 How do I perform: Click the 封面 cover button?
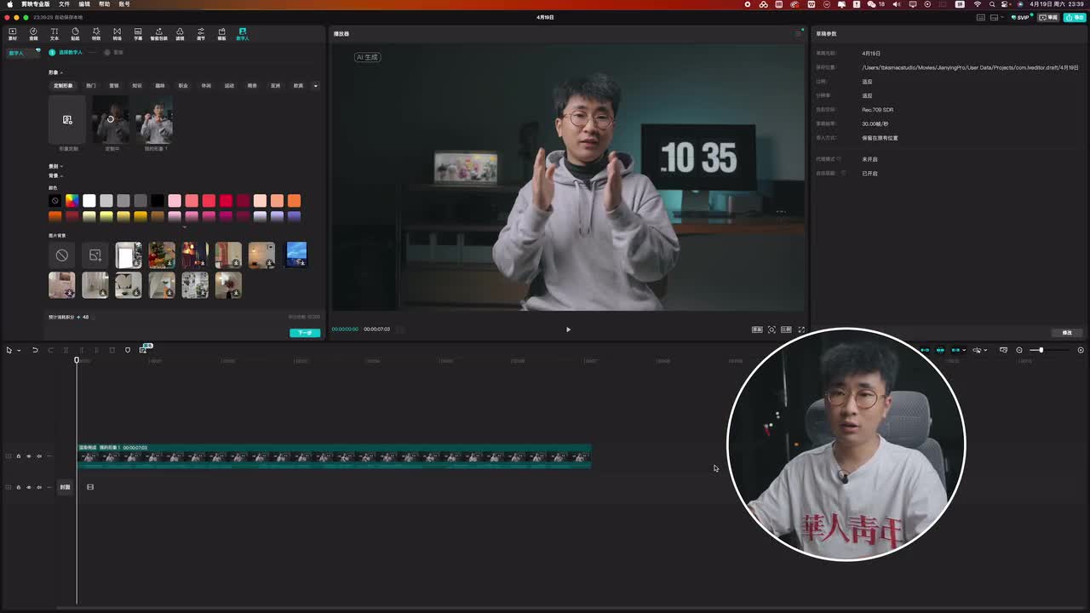[x=65, y=487]
